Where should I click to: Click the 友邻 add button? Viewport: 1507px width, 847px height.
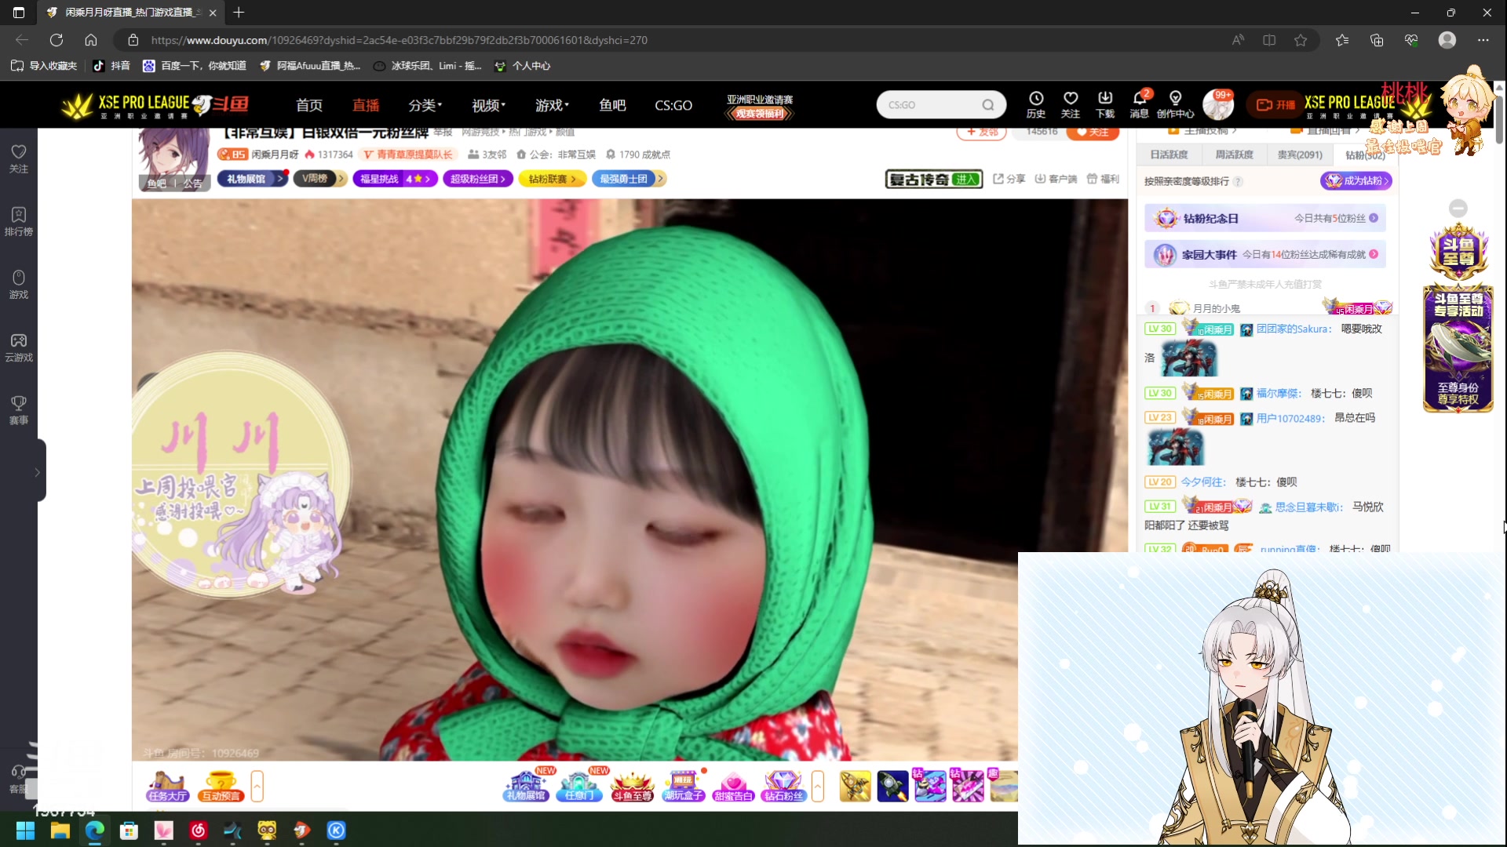(982, 133)
